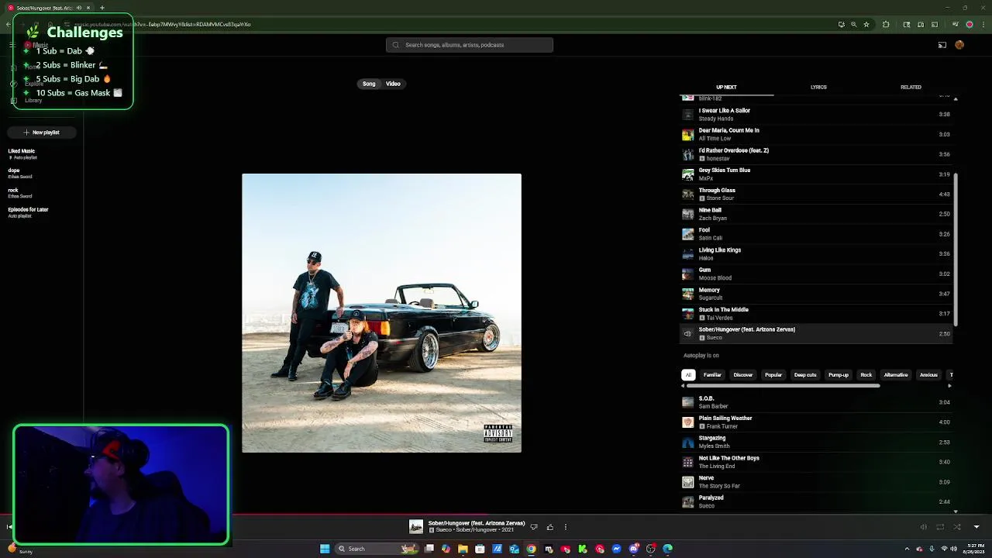Select the Deep cuts filter chip
The width and height of the screenshot is (992, 558).
[805, 375]
